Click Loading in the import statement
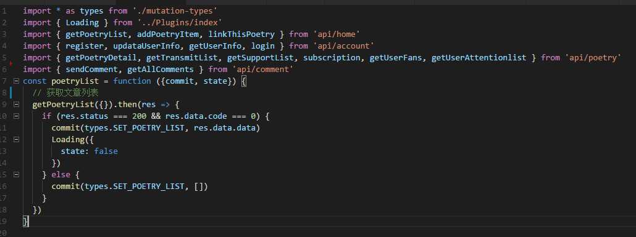 pos(82,23)
